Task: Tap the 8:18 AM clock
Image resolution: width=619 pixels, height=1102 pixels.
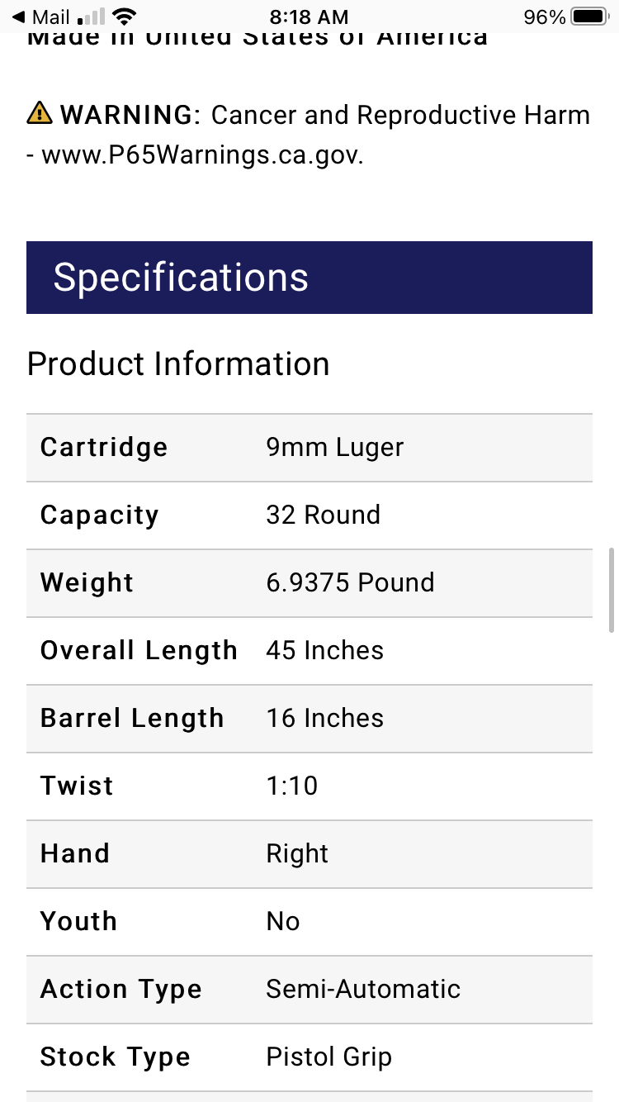Action: 309,17
